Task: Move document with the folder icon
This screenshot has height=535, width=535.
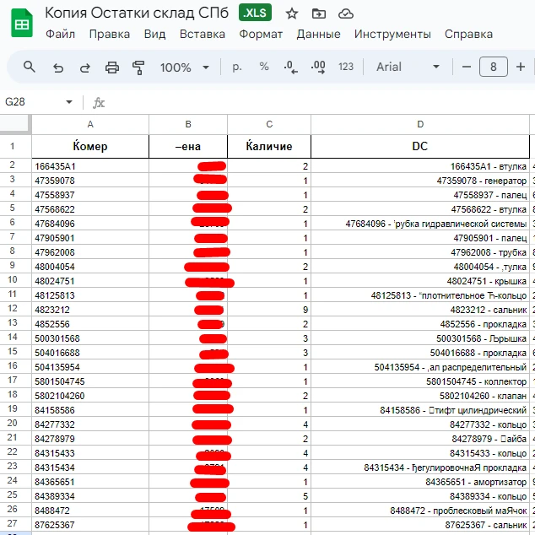Action: (x=319, y=14)
